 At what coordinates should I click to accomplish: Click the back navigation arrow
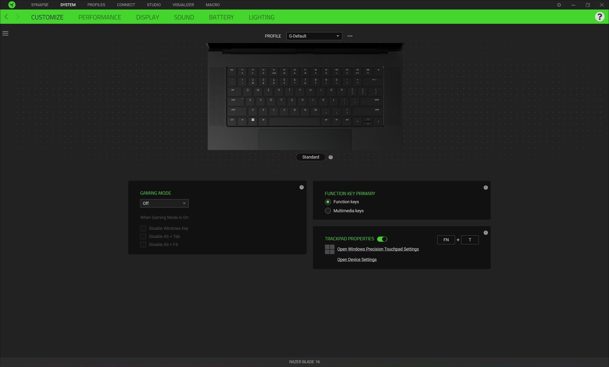point(6,17)
